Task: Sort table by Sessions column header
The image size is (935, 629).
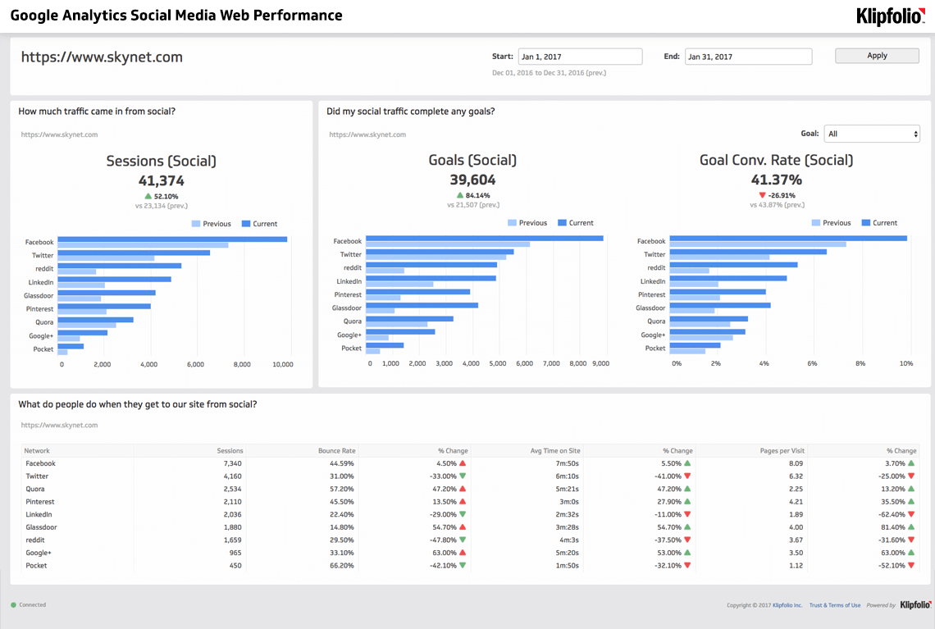Action: tap(230, 451)
